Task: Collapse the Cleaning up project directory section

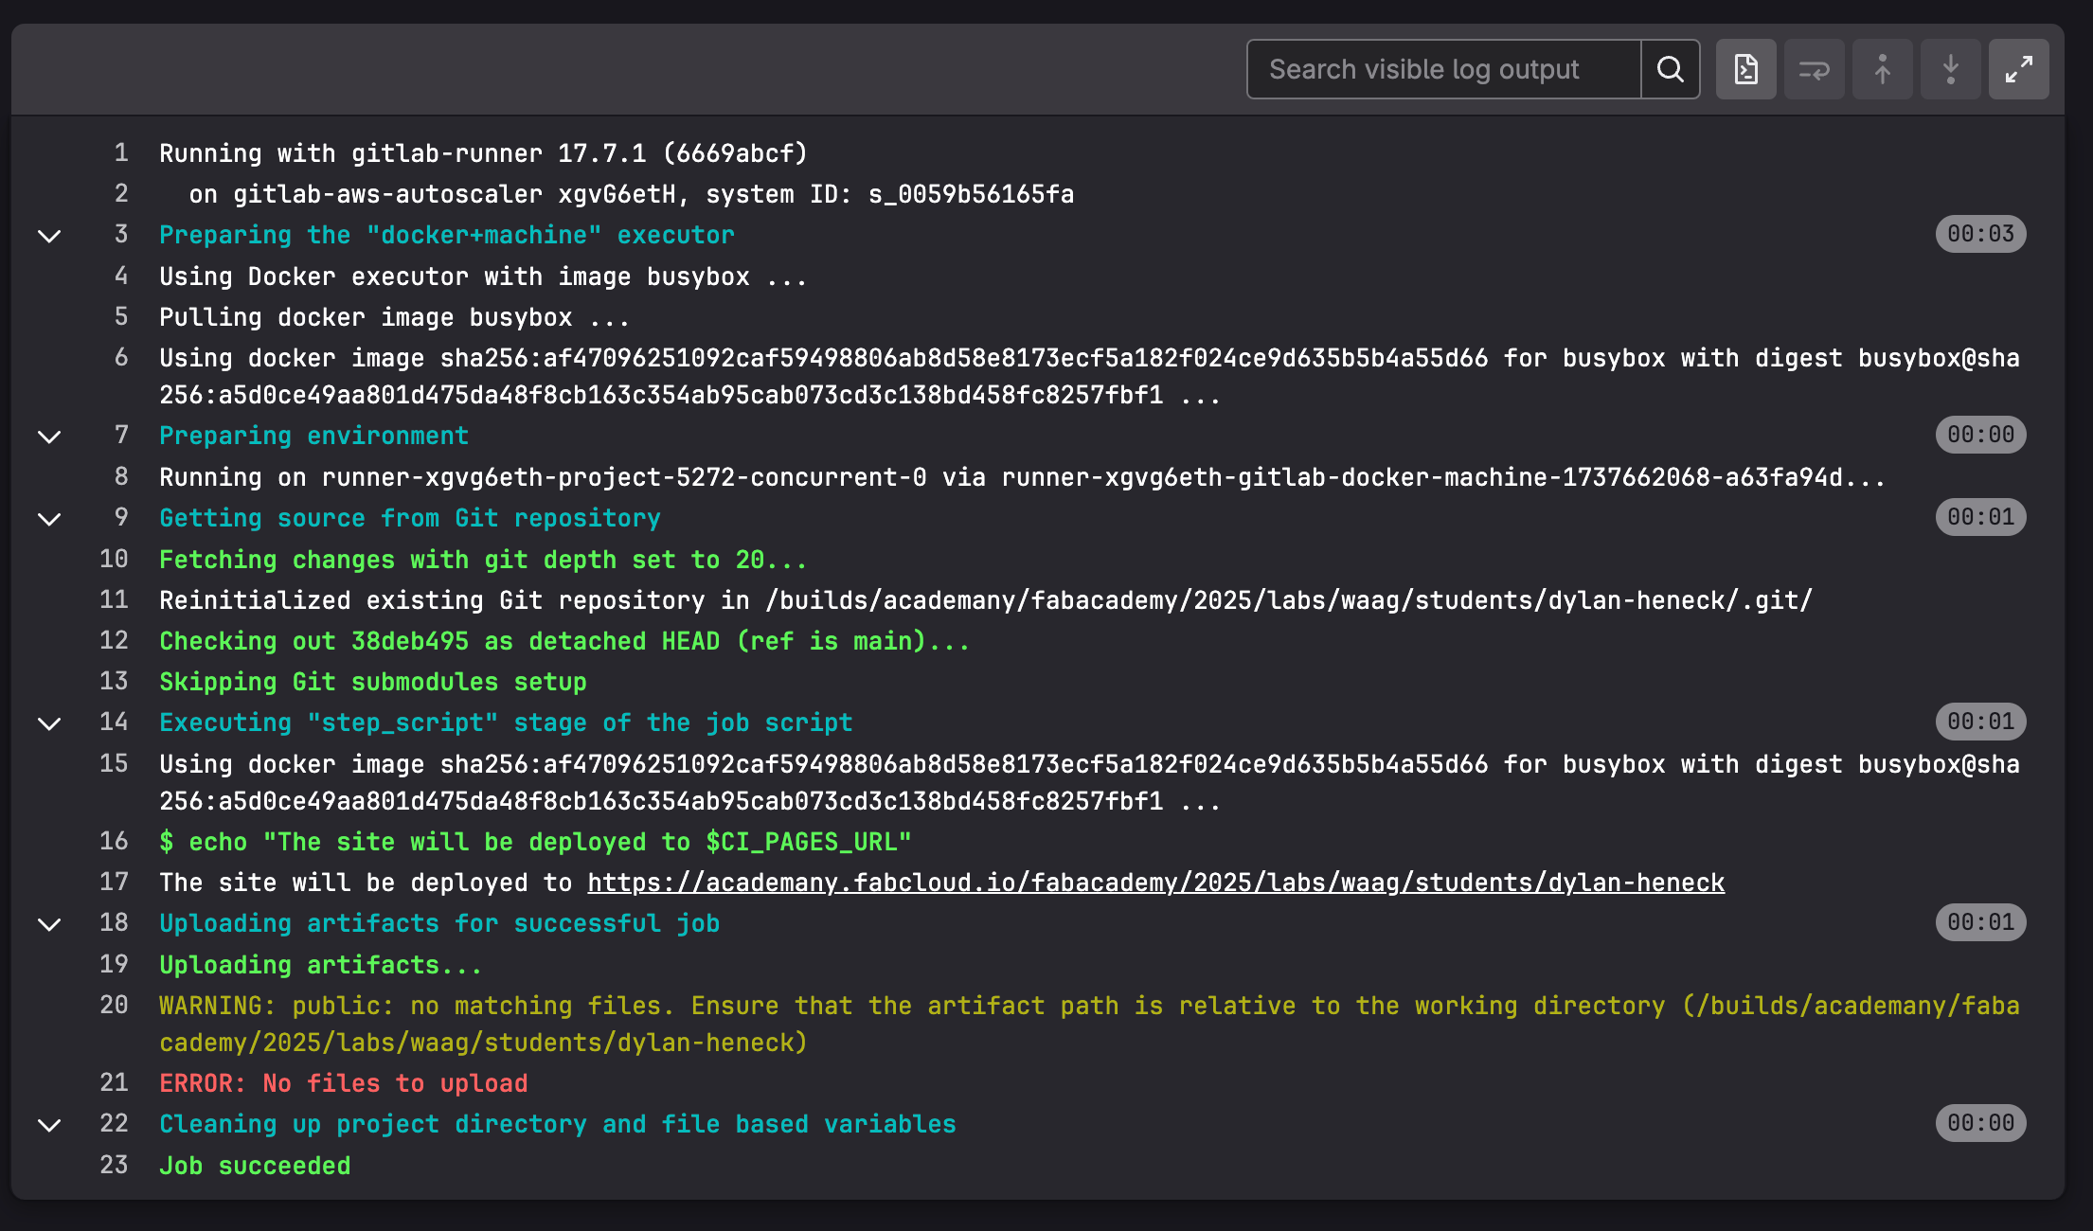Action: 49,1125
